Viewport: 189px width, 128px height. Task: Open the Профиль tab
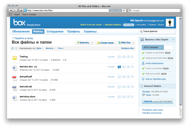pyautogui.click(x=74, y=32)
